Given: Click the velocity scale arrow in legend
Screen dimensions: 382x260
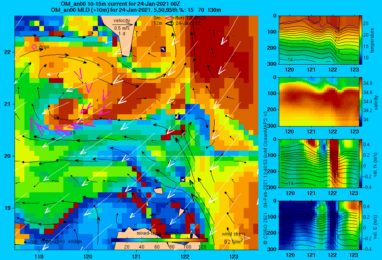Looking at the screenshot, I should [123, 24].
